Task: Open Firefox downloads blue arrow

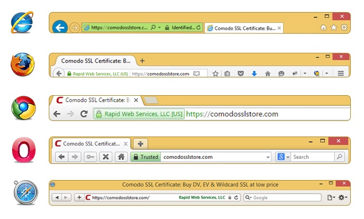Action: (x=254, y=74)
